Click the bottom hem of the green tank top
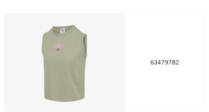Viewport: 209px width, 112px height. tap(64, 100)
